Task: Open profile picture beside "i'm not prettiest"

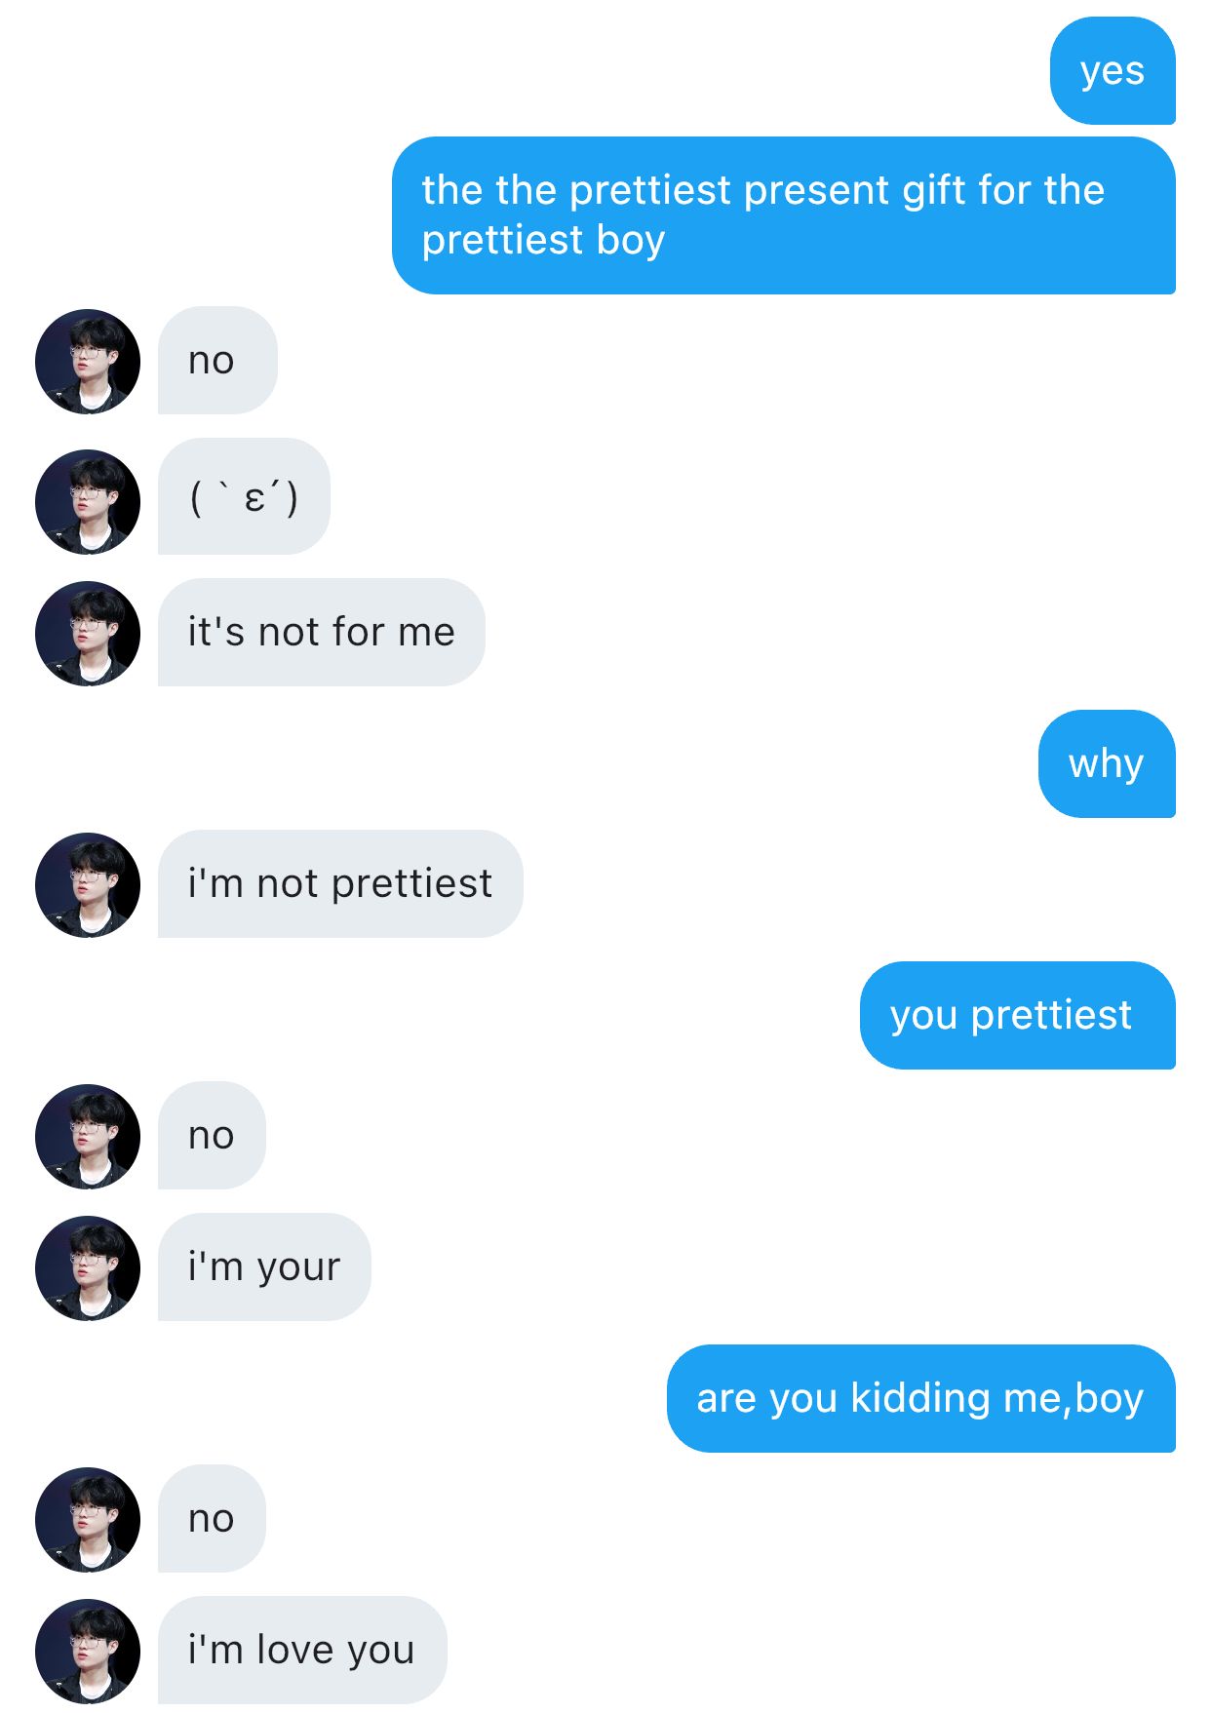Action: (88, 885)
